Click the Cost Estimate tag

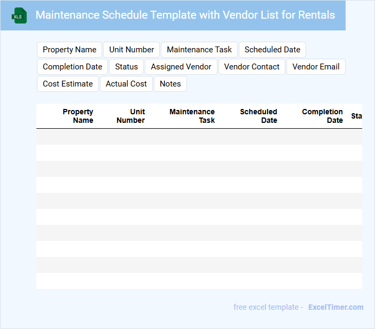[x=68, y=84]
